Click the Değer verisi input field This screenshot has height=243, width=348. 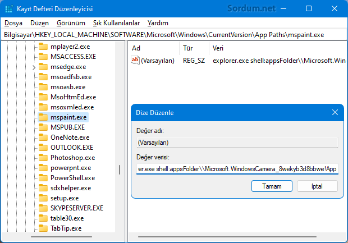[x=237, y=169]
